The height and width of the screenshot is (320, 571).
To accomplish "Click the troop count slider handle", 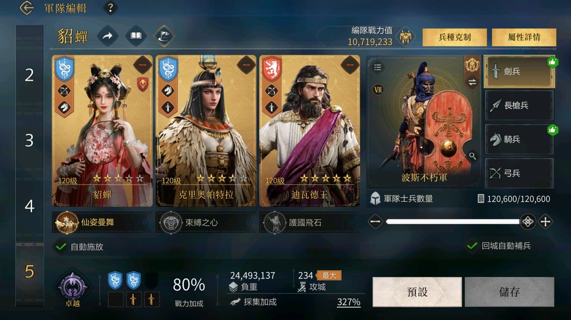I will 527,222.
